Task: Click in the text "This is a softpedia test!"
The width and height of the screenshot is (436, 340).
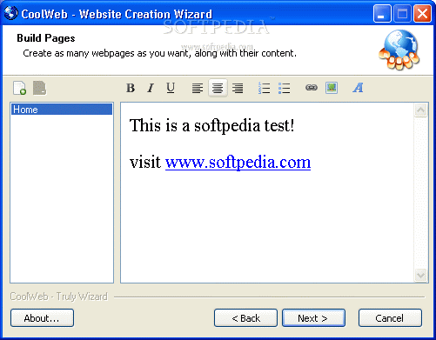Action: [211, 126]
